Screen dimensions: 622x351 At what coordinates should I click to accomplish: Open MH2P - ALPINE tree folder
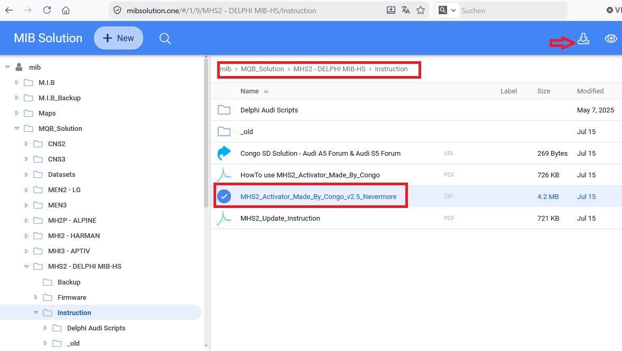tap(72, 220)
